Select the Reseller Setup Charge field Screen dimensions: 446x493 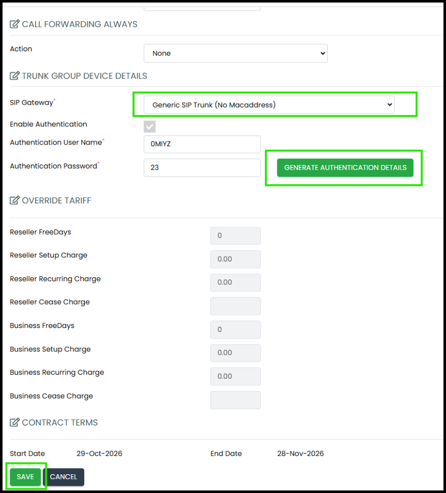point(235,259)
